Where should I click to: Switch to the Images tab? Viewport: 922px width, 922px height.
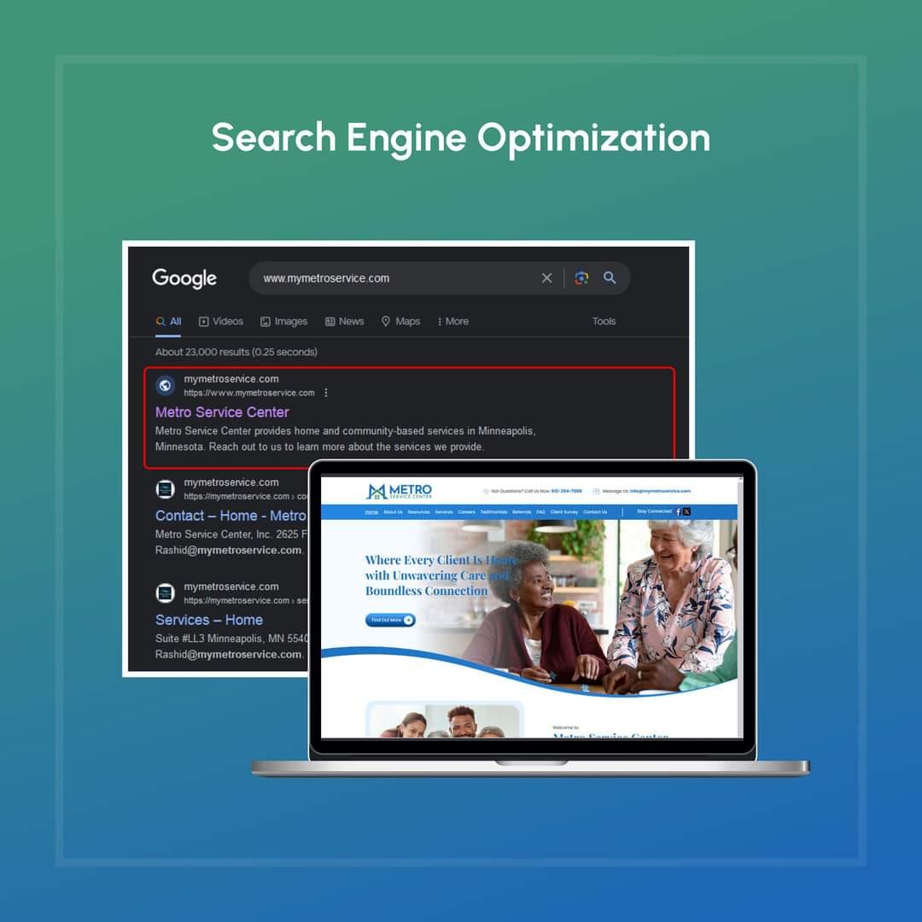coord(283,322)
